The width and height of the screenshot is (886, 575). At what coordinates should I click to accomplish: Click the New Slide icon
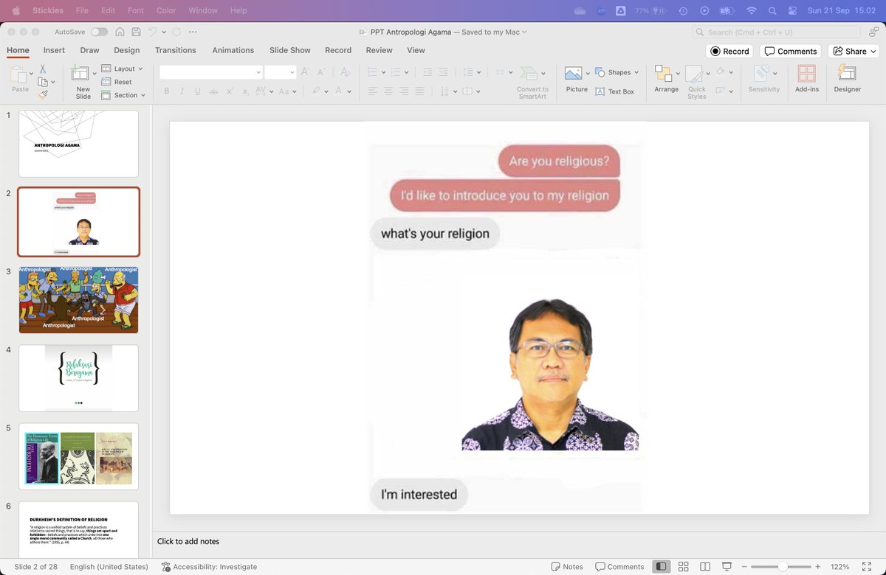pyautogui.click(x=79, y=72)
